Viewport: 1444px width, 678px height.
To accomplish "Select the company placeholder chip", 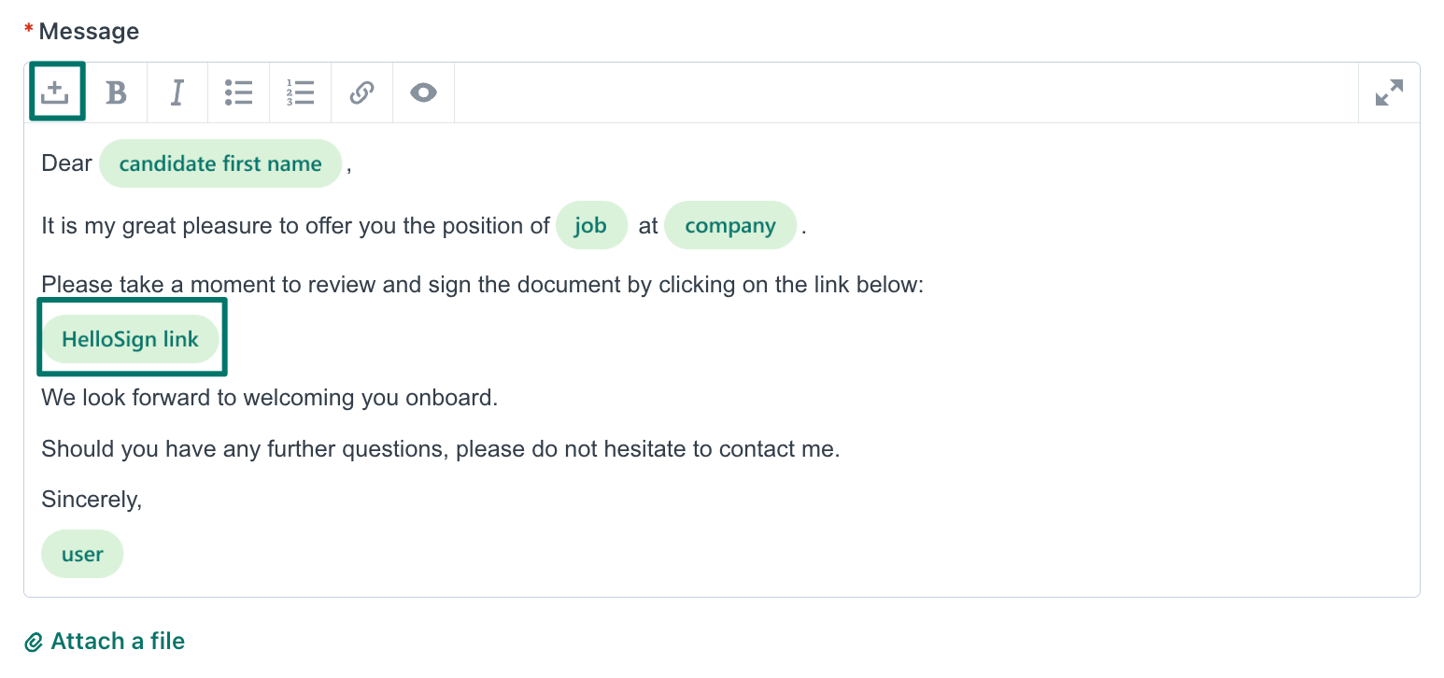I will point(729,225).
